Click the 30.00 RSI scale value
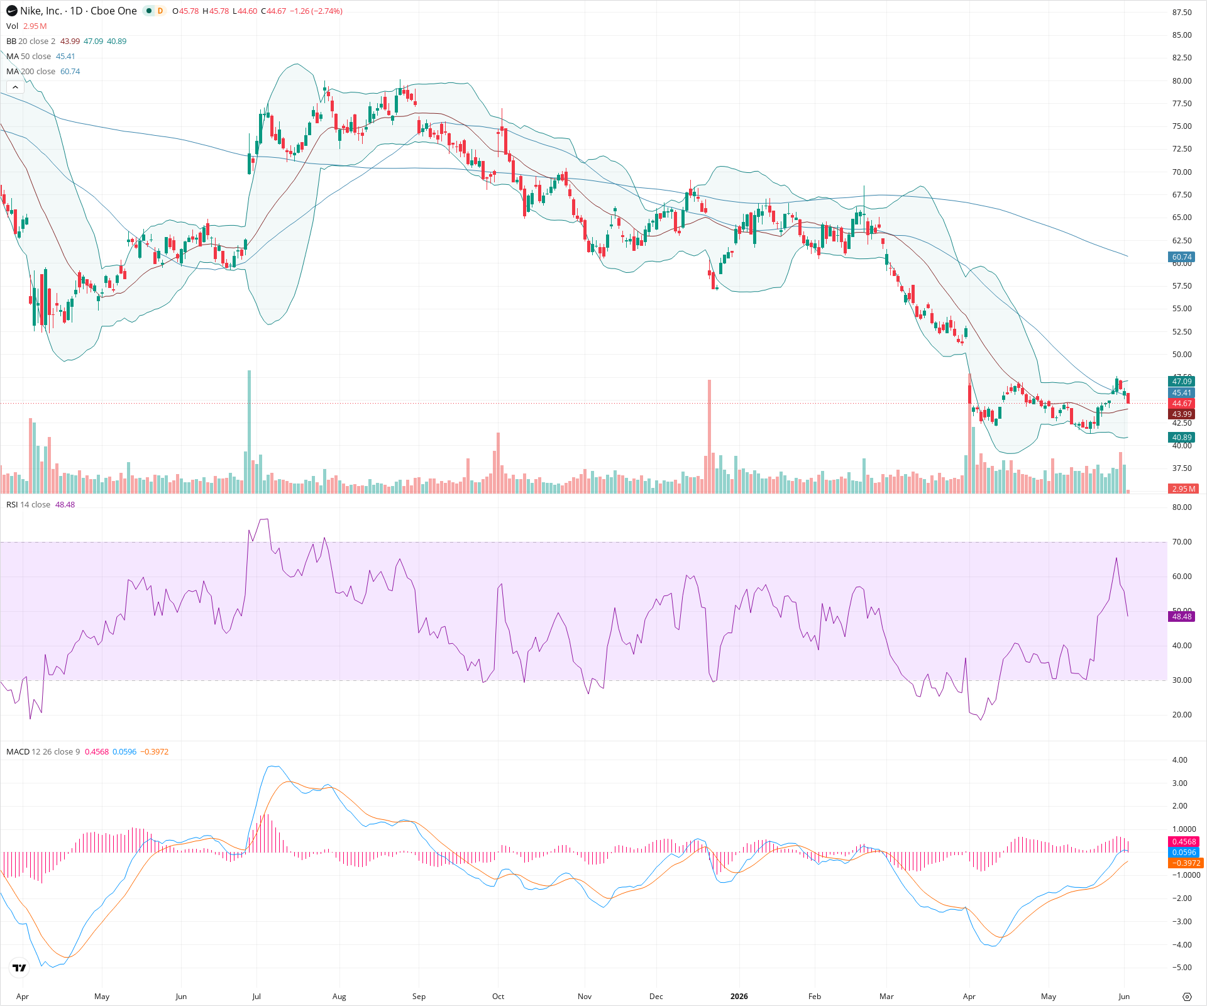Image resolution: width=1207 pixels, height=1006 pixels. click(x=1182, y=680)
